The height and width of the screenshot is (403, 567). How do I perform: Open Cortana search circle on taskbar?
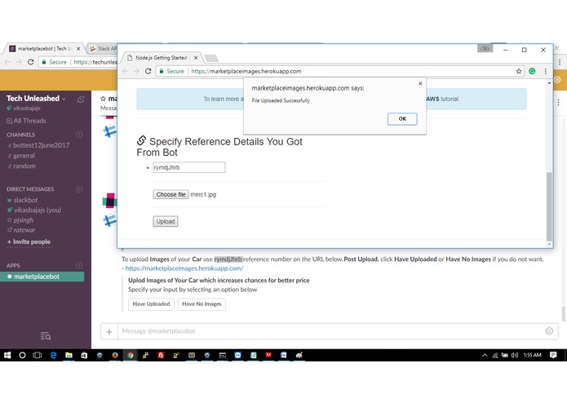coord(22,356)
